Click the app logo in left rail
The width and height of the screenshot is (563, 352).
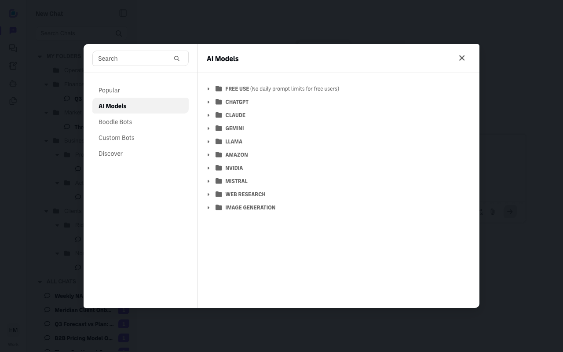coord(13,13)
